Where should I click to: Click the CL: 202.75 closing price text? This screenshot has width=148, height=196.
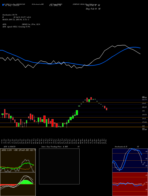coord(55,5)
